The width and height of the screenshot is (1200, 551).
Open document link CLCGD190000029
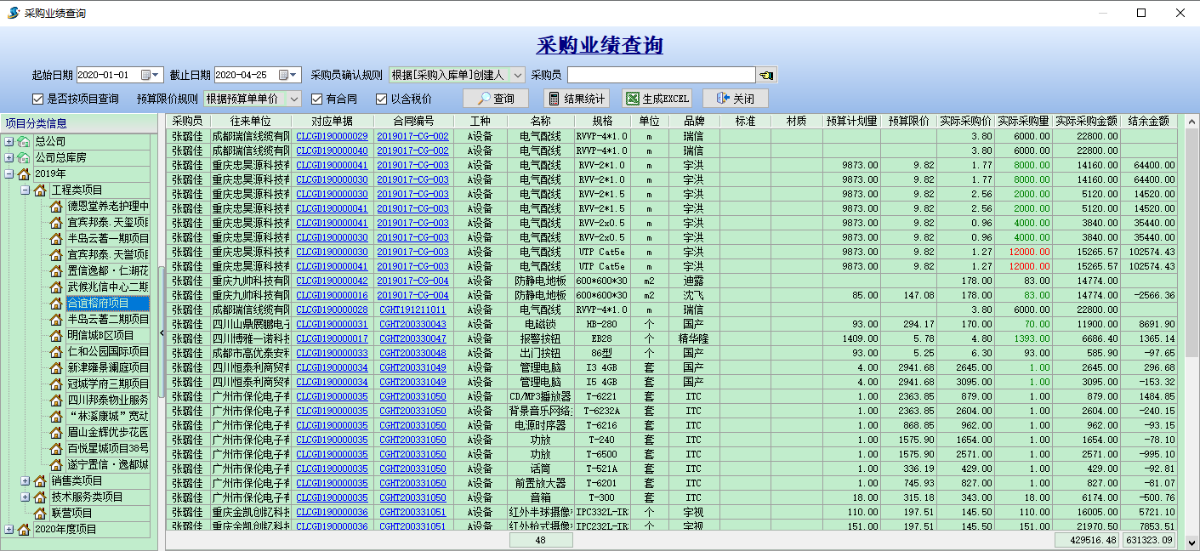[x=332, y=136]
